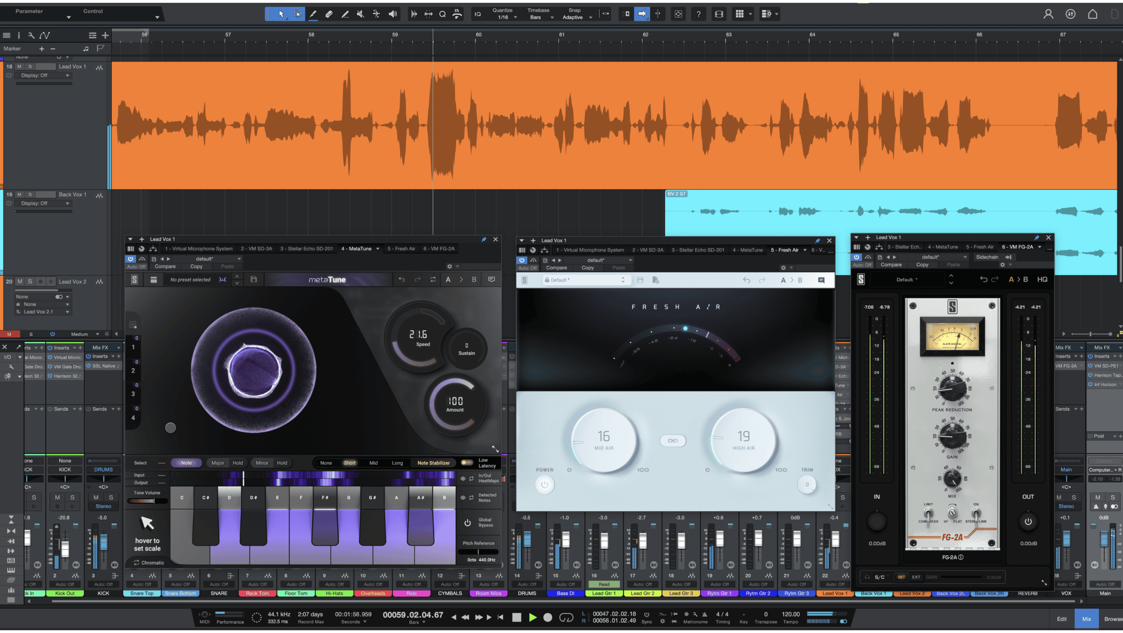Switch to the 5 - Fresh Air tab in metaTune window
This screenshot has width=1123, height=633.
pyautogui.click(x=401, y=249)
